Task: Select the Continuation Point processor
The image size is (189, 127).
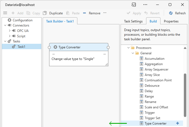Action: click(x=158, y=80)
